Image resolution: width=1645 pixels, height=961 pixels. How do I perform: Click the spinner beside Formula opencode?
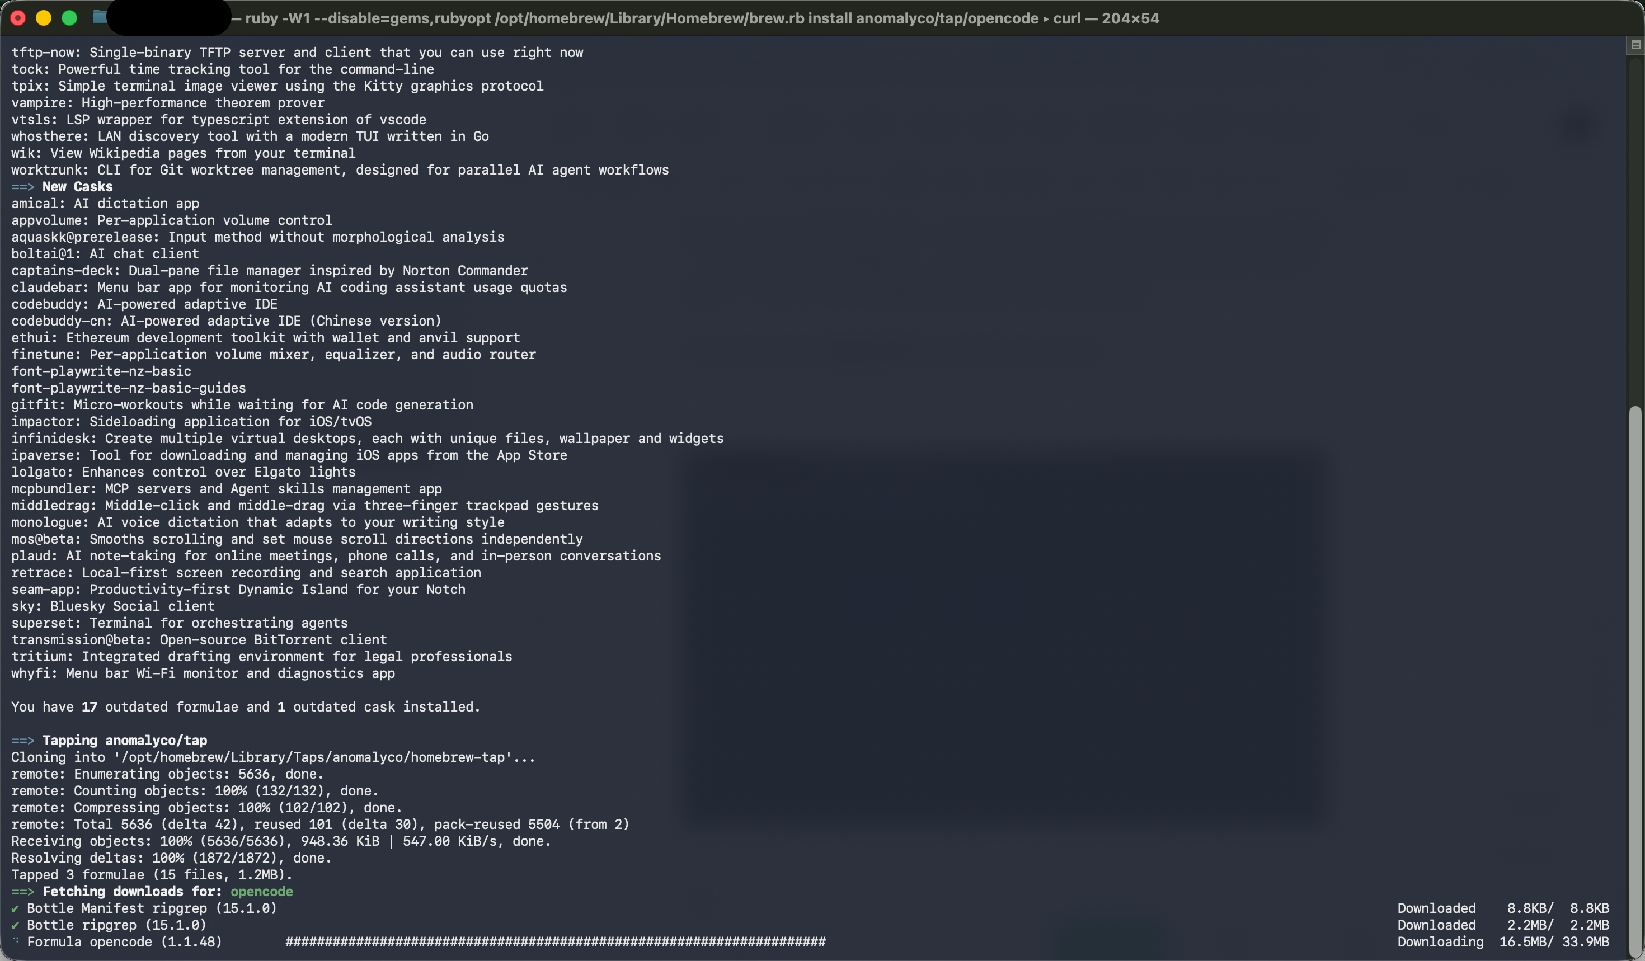tap(15, 941)
